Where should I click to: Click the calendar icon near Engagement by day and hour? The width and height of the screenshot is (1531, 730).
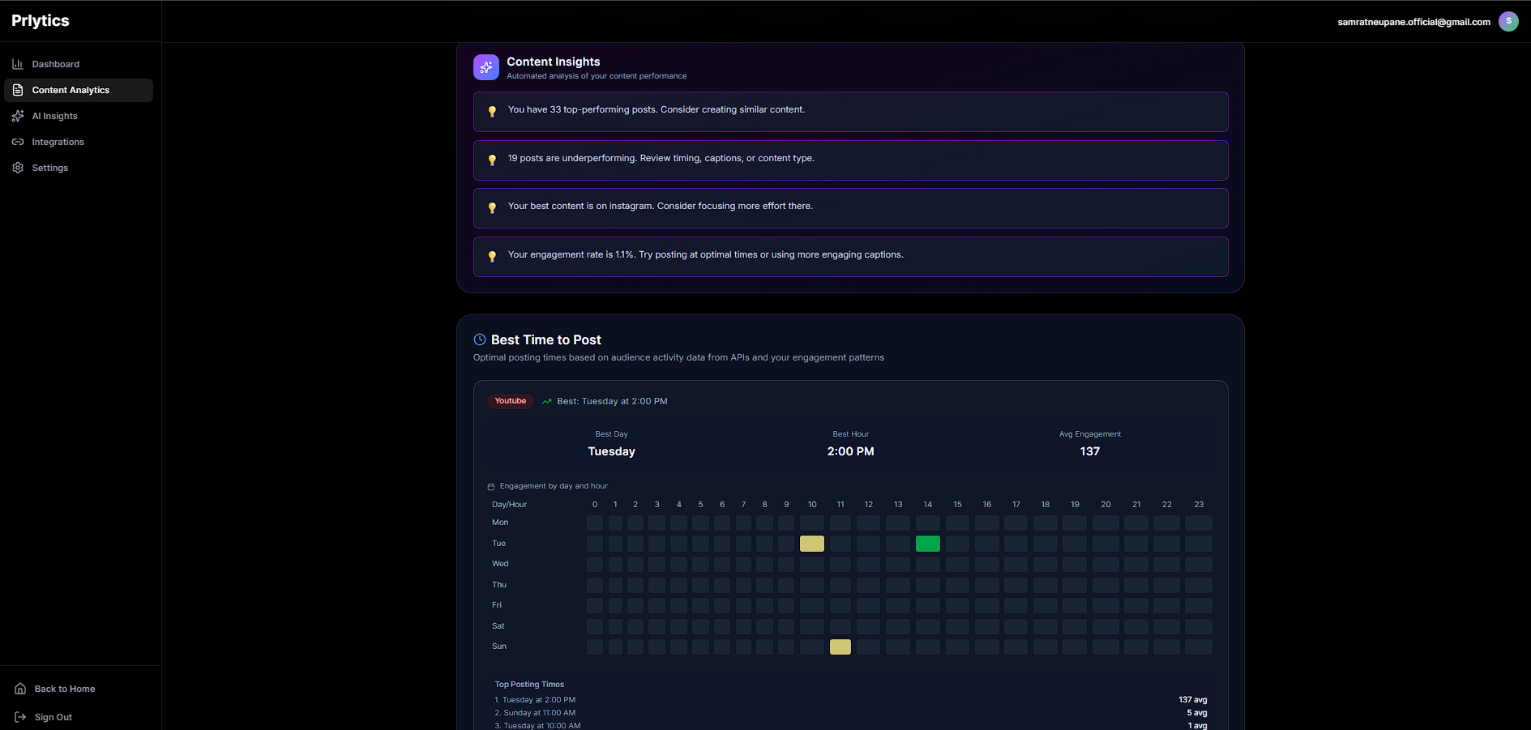[491, 485]
